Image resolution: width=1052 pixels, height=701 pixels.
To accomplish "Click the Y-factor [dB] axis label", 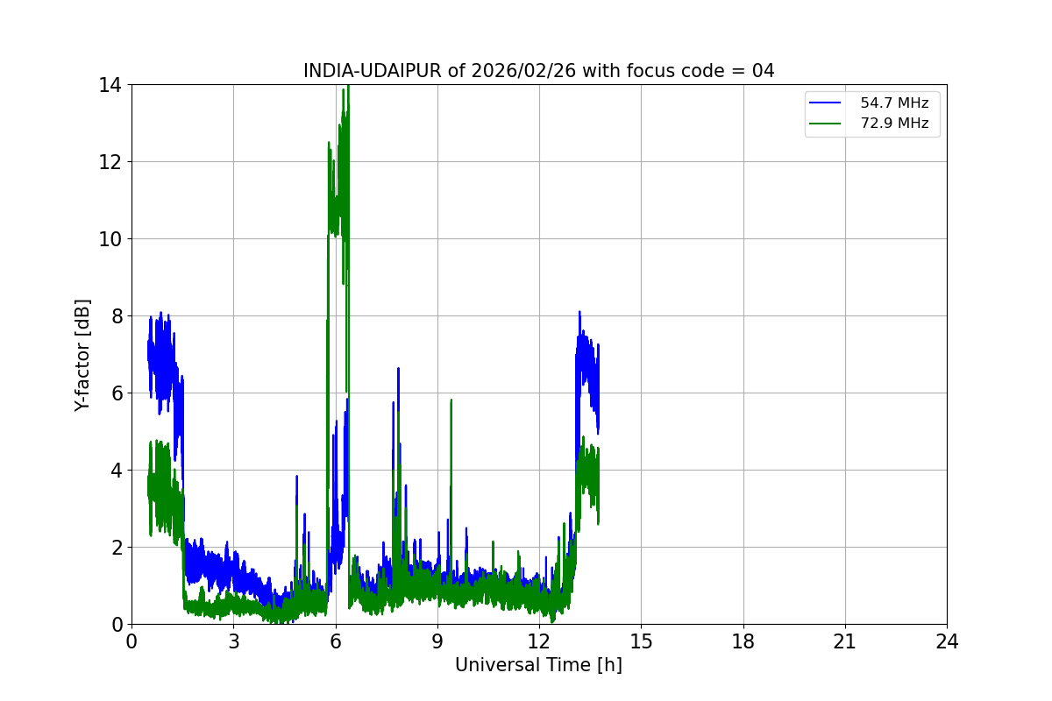I will [82, 355].
